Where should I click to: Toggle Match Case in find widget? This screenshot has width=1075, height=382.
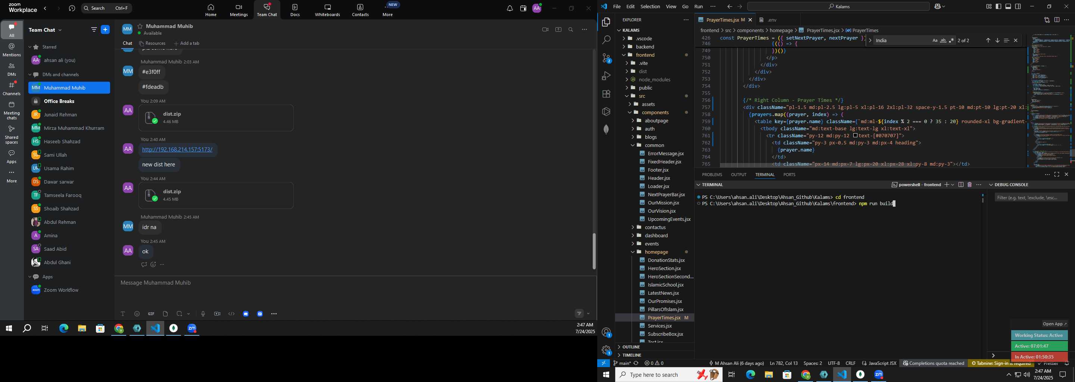point(935,40)
